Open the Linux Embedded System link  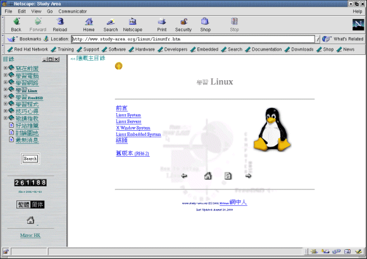tap(139, 134)
